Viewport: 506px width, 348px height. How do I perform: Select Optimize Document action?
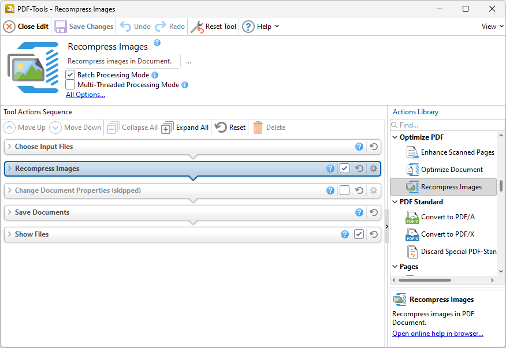pyautogui.click(x=445, y=170)
